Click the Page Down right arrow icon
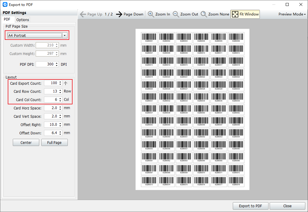The image size is (308, 212). (x=119, y=14)
